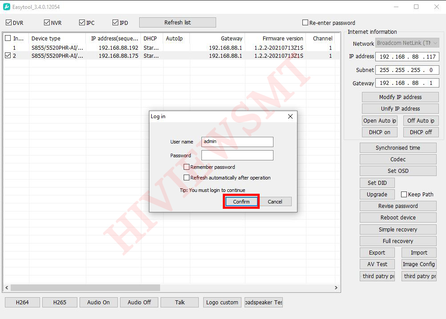Screen dimensions: 446x319
Task: Check the Keep Path option
Action: pyautogui.click(x=404, y=195)
